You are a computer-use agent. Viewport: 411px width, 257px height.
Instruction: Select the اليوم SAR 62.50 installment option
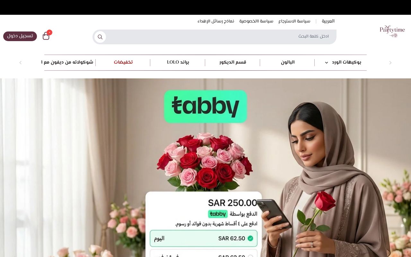(x=204, y=238)
